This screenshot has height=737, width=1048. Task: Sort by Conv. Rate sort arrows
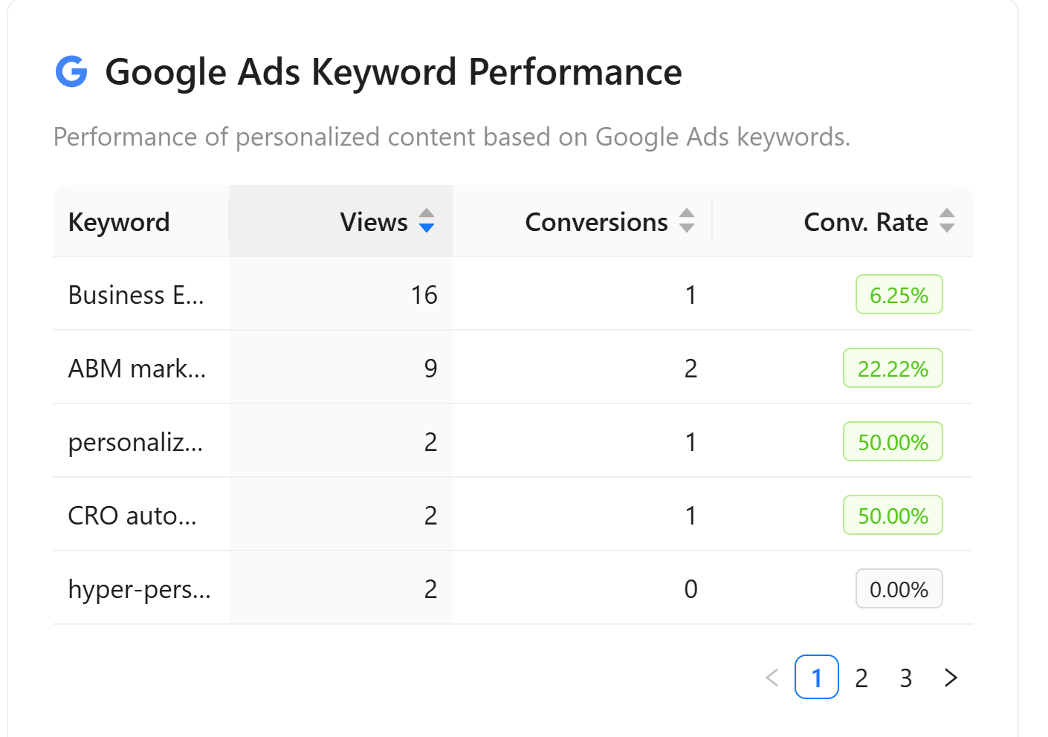click(x=946, y=221)
